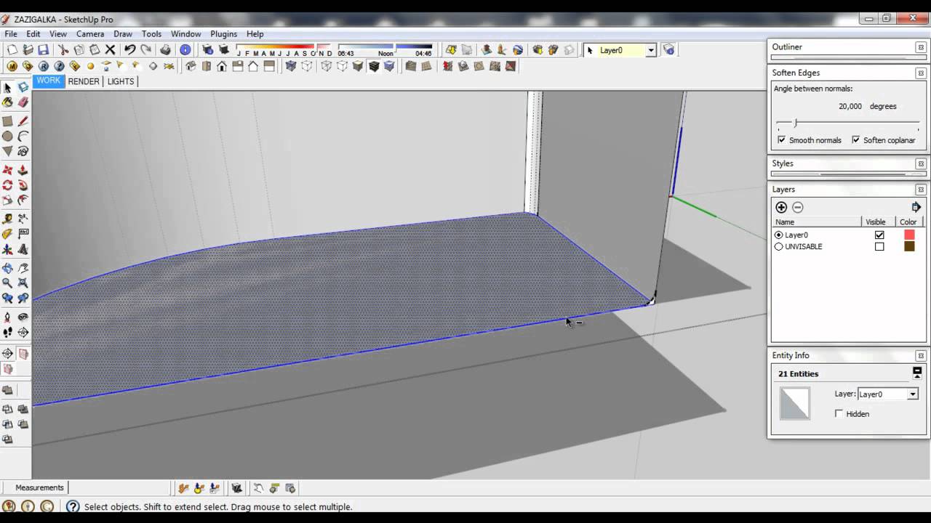The height and width of the screenshot is (523, 931).
Task: Switch to the LIGHTS scene tab
Action: coord(121,81)
